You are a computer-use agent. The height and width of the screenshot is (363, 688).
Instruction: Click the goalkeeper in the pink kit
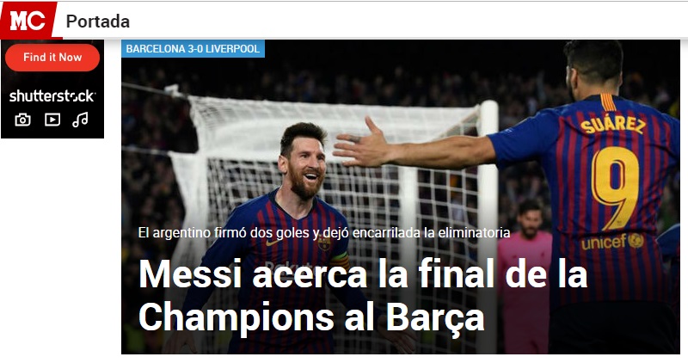527,272
